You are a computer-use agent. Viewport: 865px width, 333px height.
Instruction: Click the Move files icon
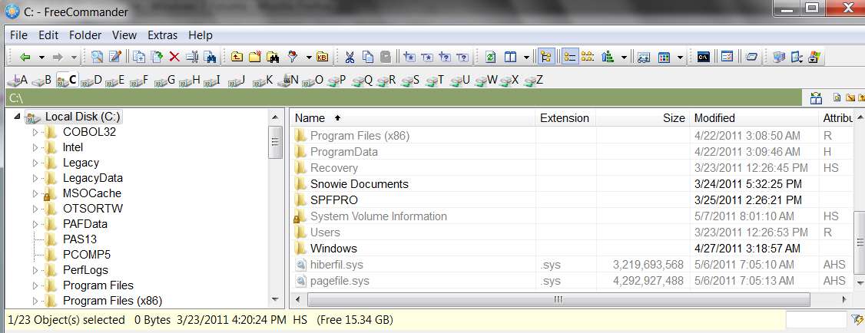[157, 57]
